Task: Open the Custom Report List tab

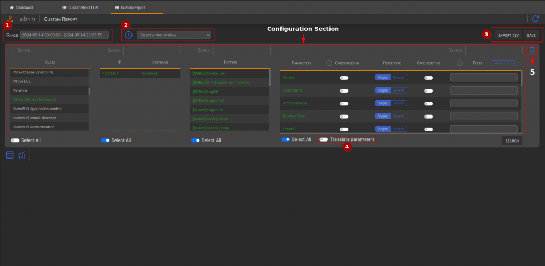Action: [x=80, y=7]
